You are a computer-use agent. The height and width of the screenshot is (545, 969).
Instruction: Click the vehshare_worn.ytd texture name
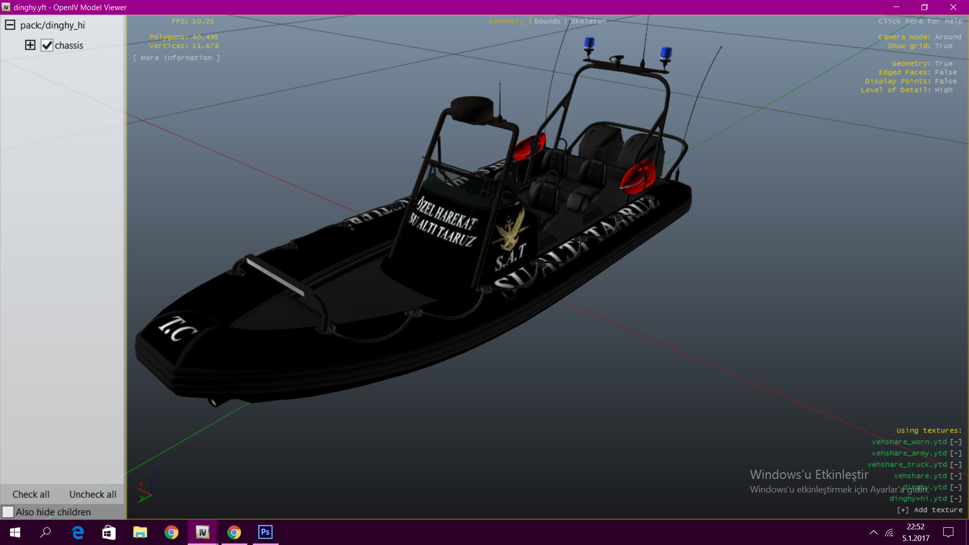[x=909, y=442]
